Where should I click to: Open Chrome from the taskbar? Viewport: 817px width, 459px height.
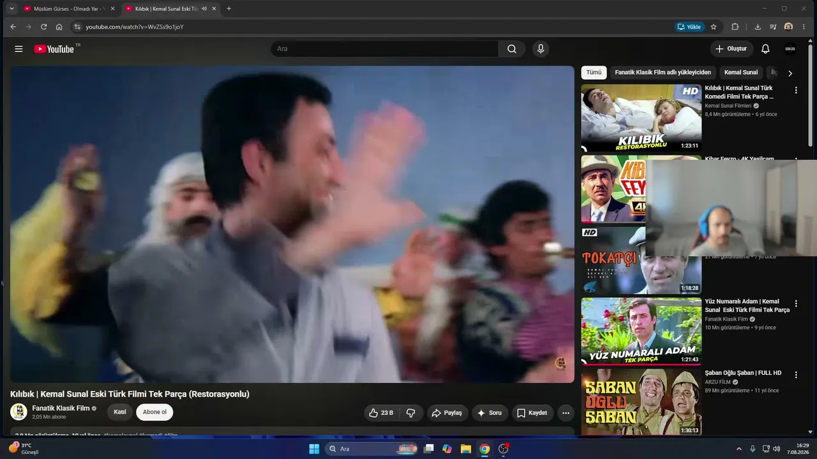pos(484,449)
